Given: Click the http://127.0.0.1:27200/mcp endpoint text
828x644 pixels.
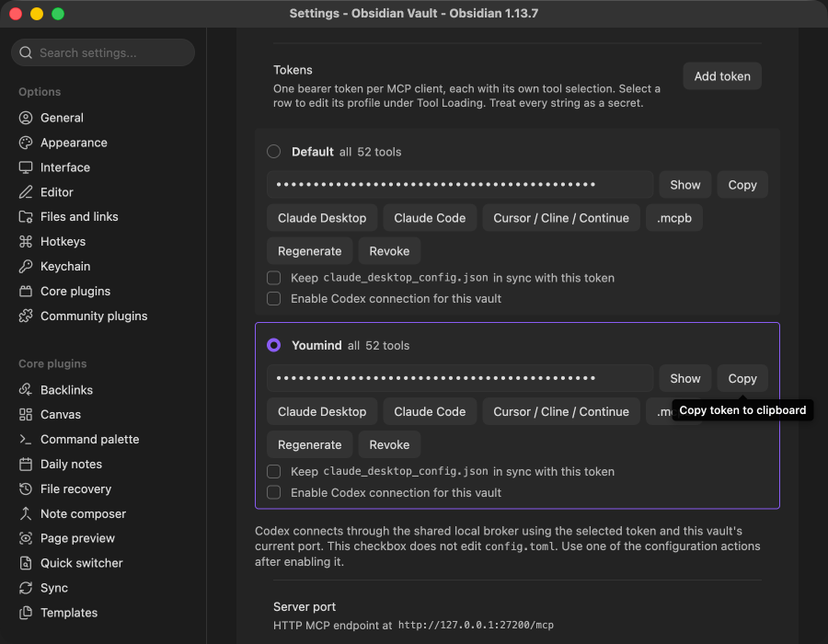Looking at the screenshot, I should (476, 625).
